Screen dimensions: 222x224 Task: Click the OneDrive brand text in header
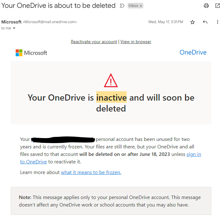[193, 52]
